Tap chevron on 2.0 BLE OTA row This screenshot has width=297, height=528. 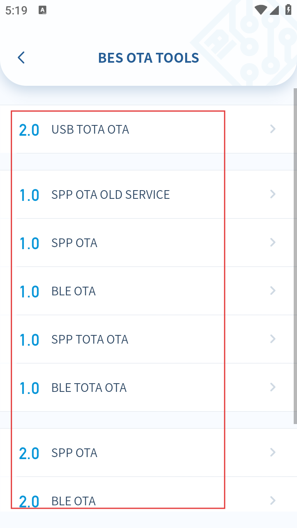(x=273, y=501)
